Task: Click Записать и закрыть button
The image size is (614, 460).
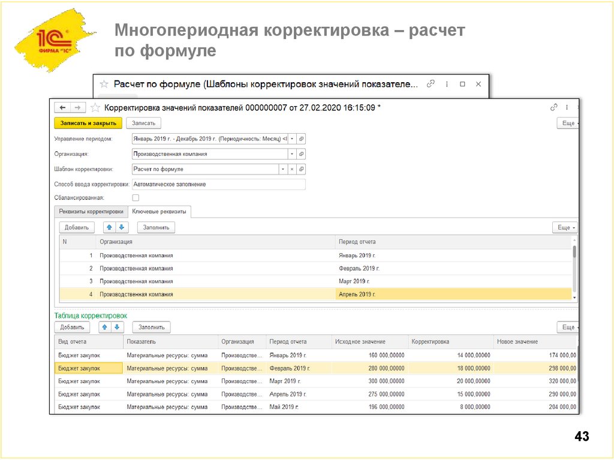Action: tap(88, 122)
